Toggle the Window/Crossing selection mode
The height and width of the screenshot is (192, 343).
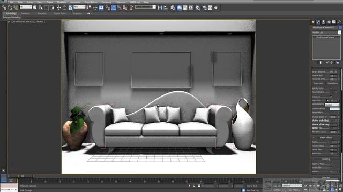tap(53, 7)
